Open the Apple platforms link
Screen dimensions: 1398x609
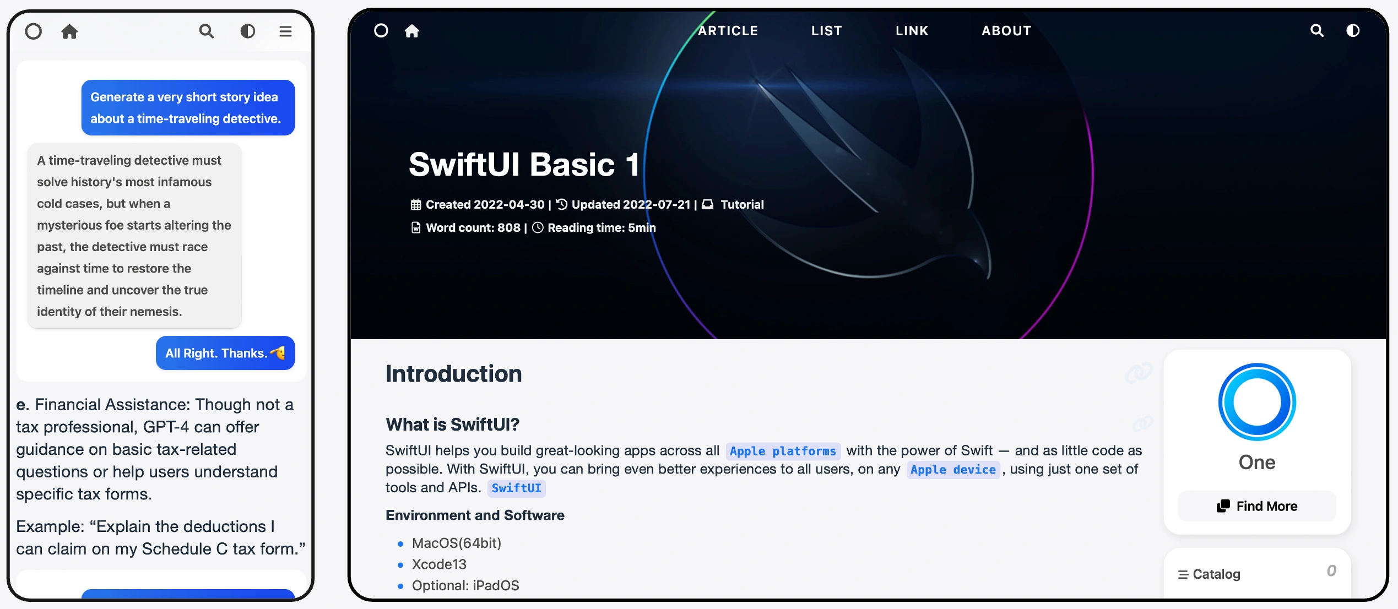coord(782,452)
